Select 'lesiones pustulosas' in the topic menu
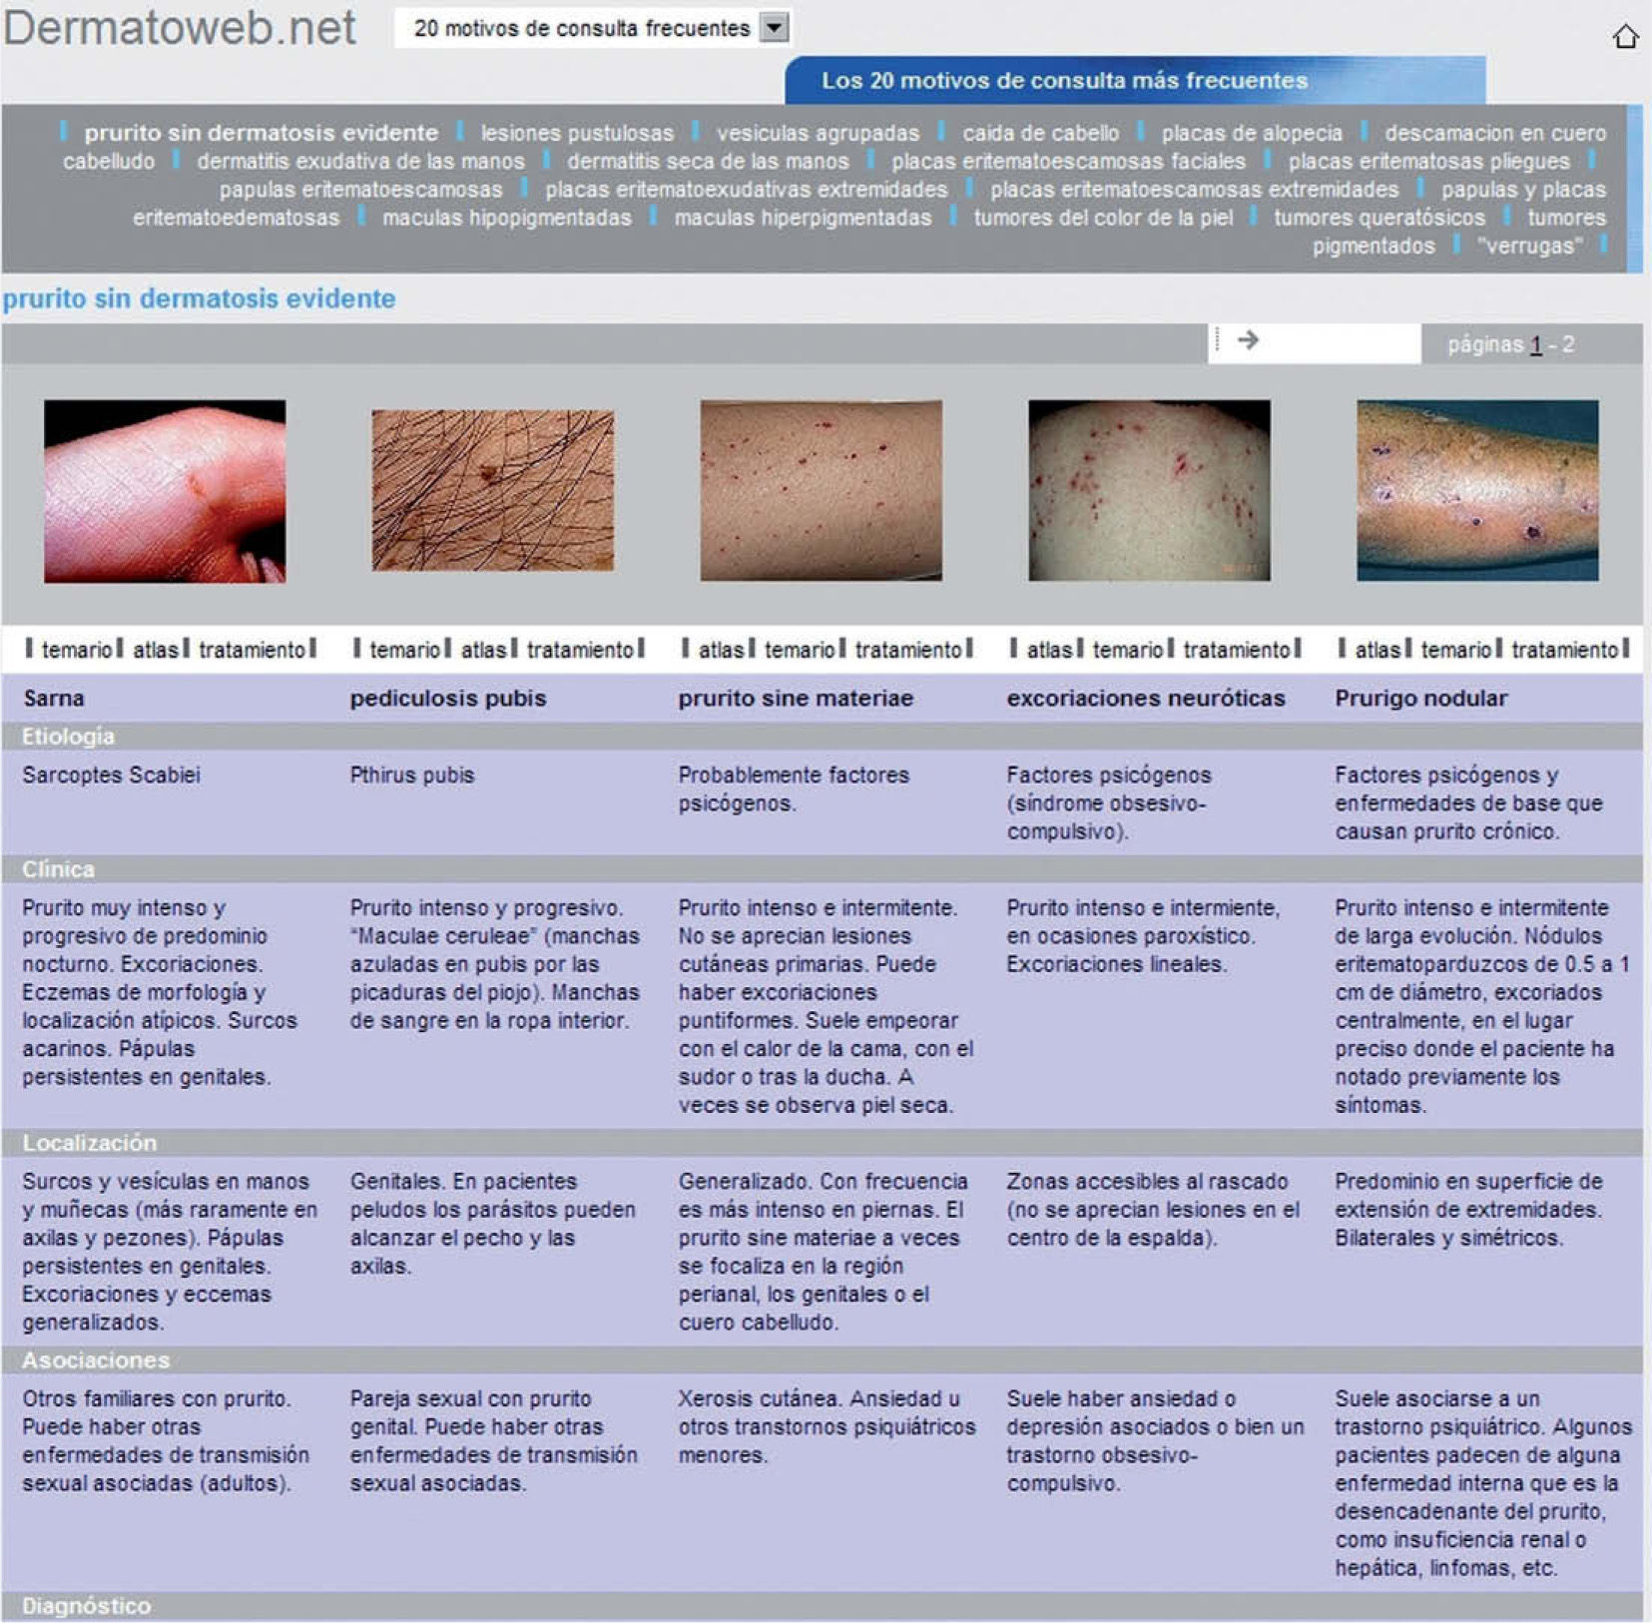The height and width of the screenshot is (1623, 1652). click(x=577, y=133)
